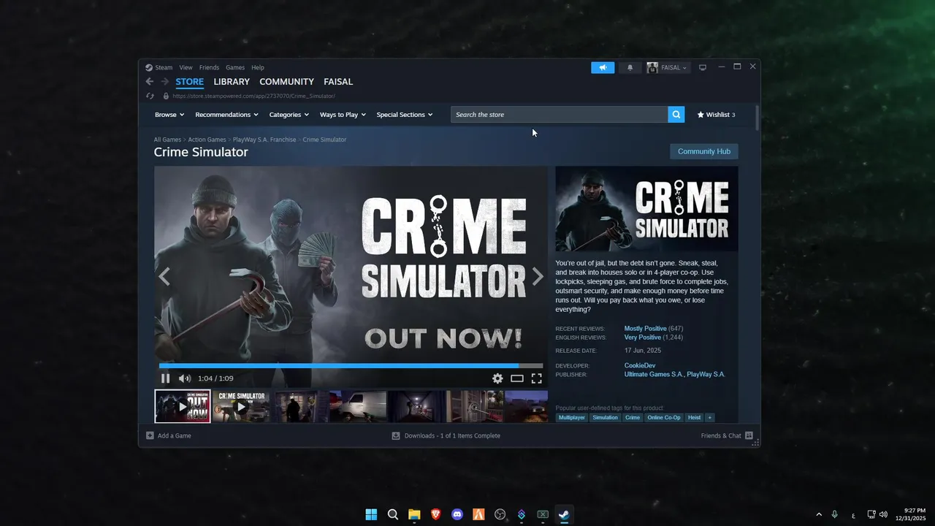Open Discord from taskbar

(x=457, y=514)
